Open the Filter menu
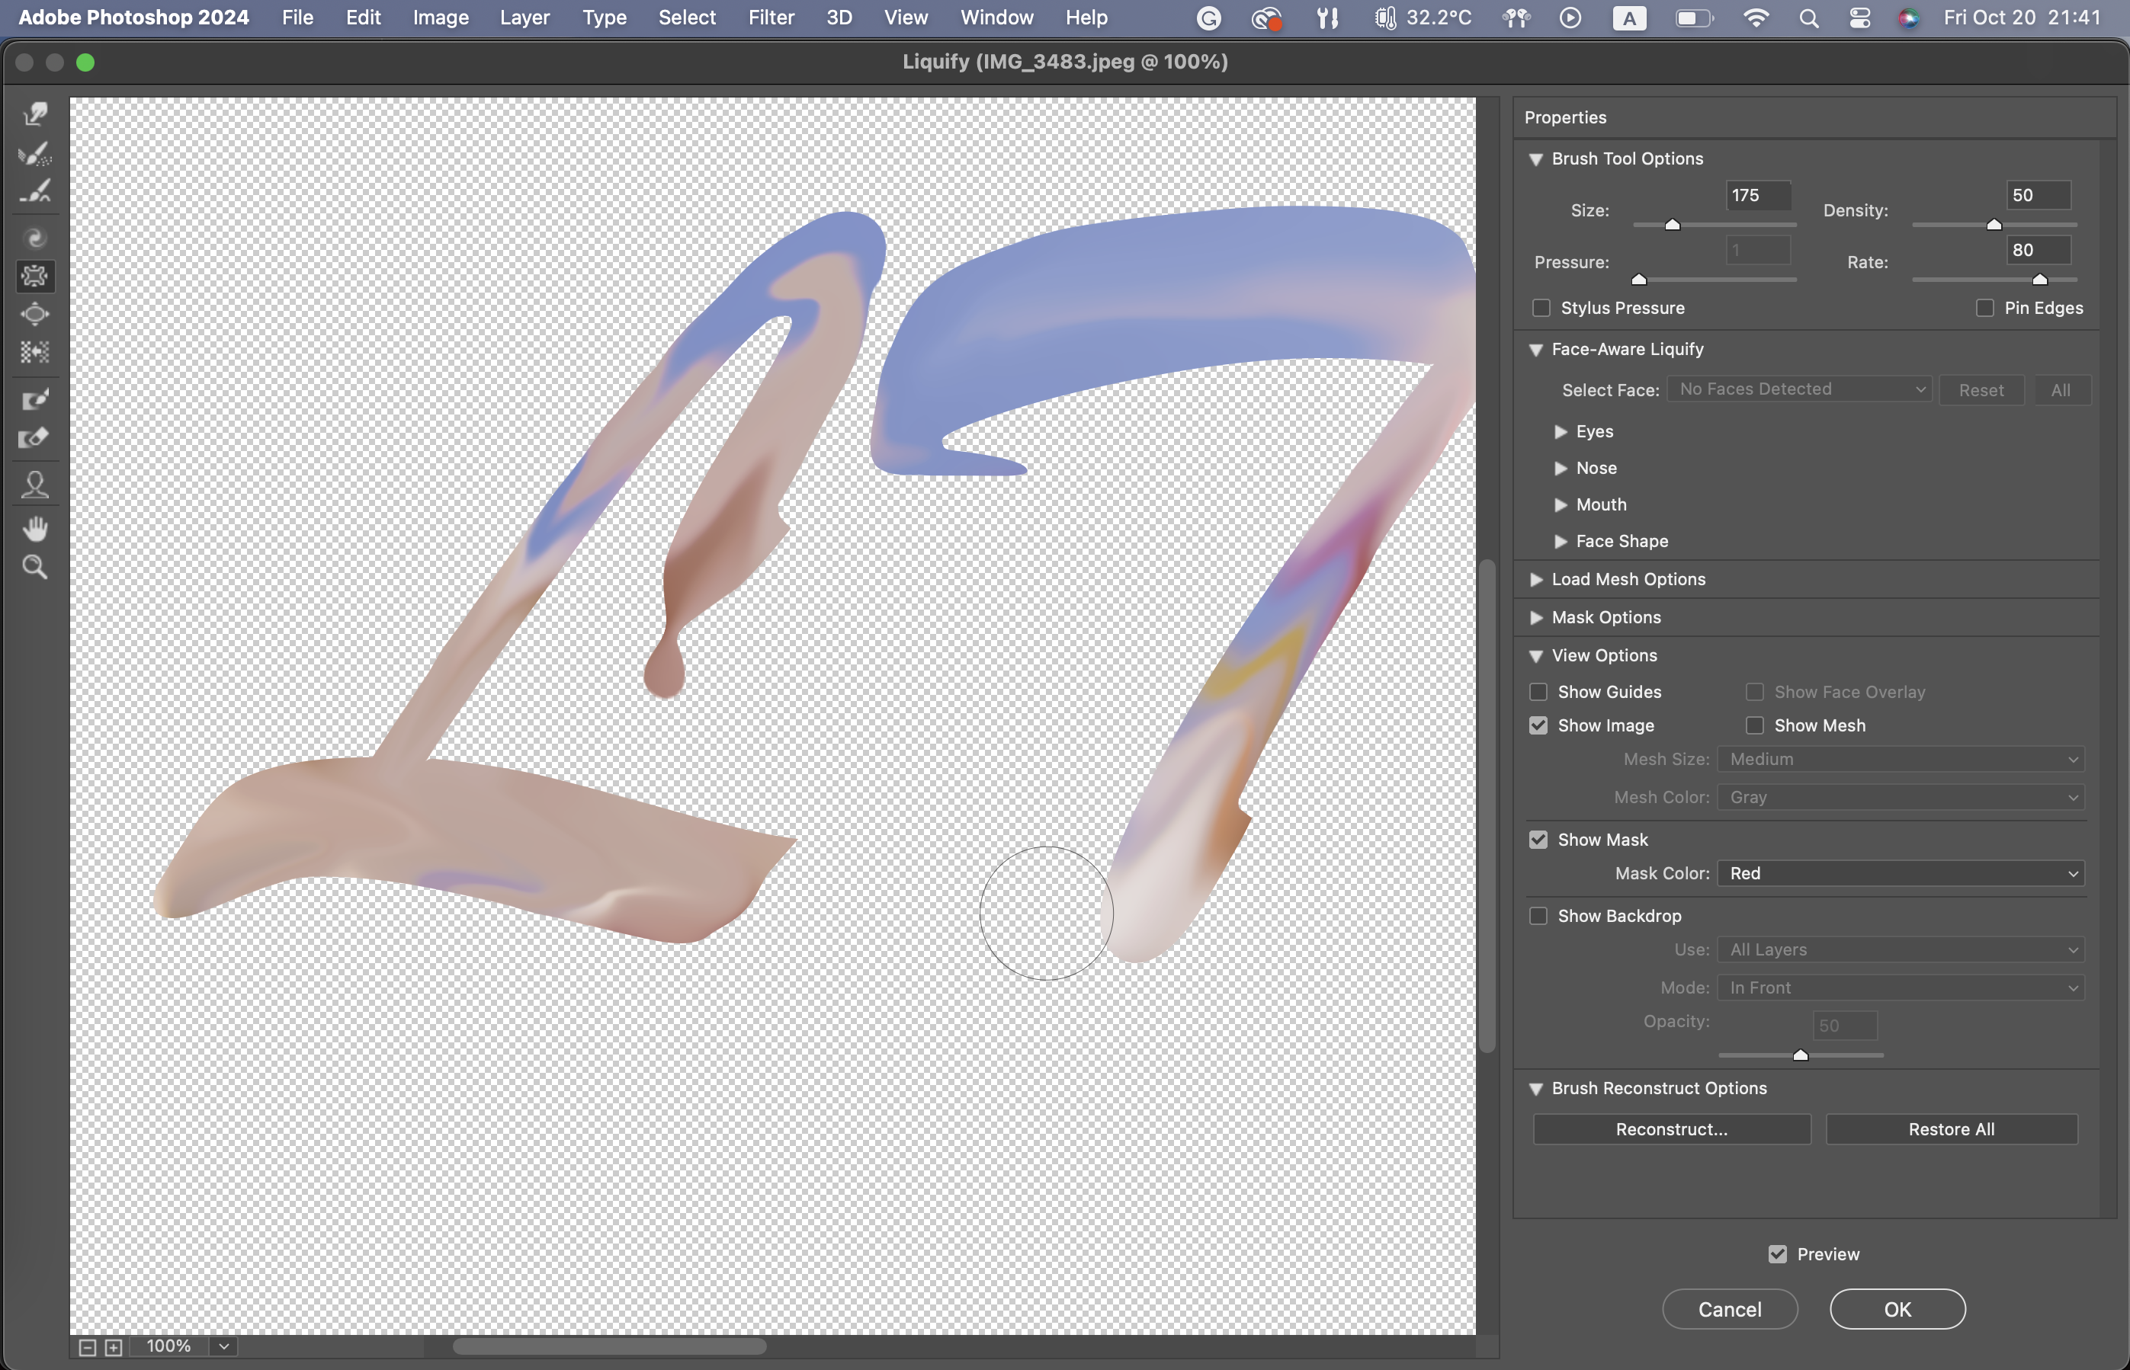2130x1370 pixels. [x=771, y=18]
